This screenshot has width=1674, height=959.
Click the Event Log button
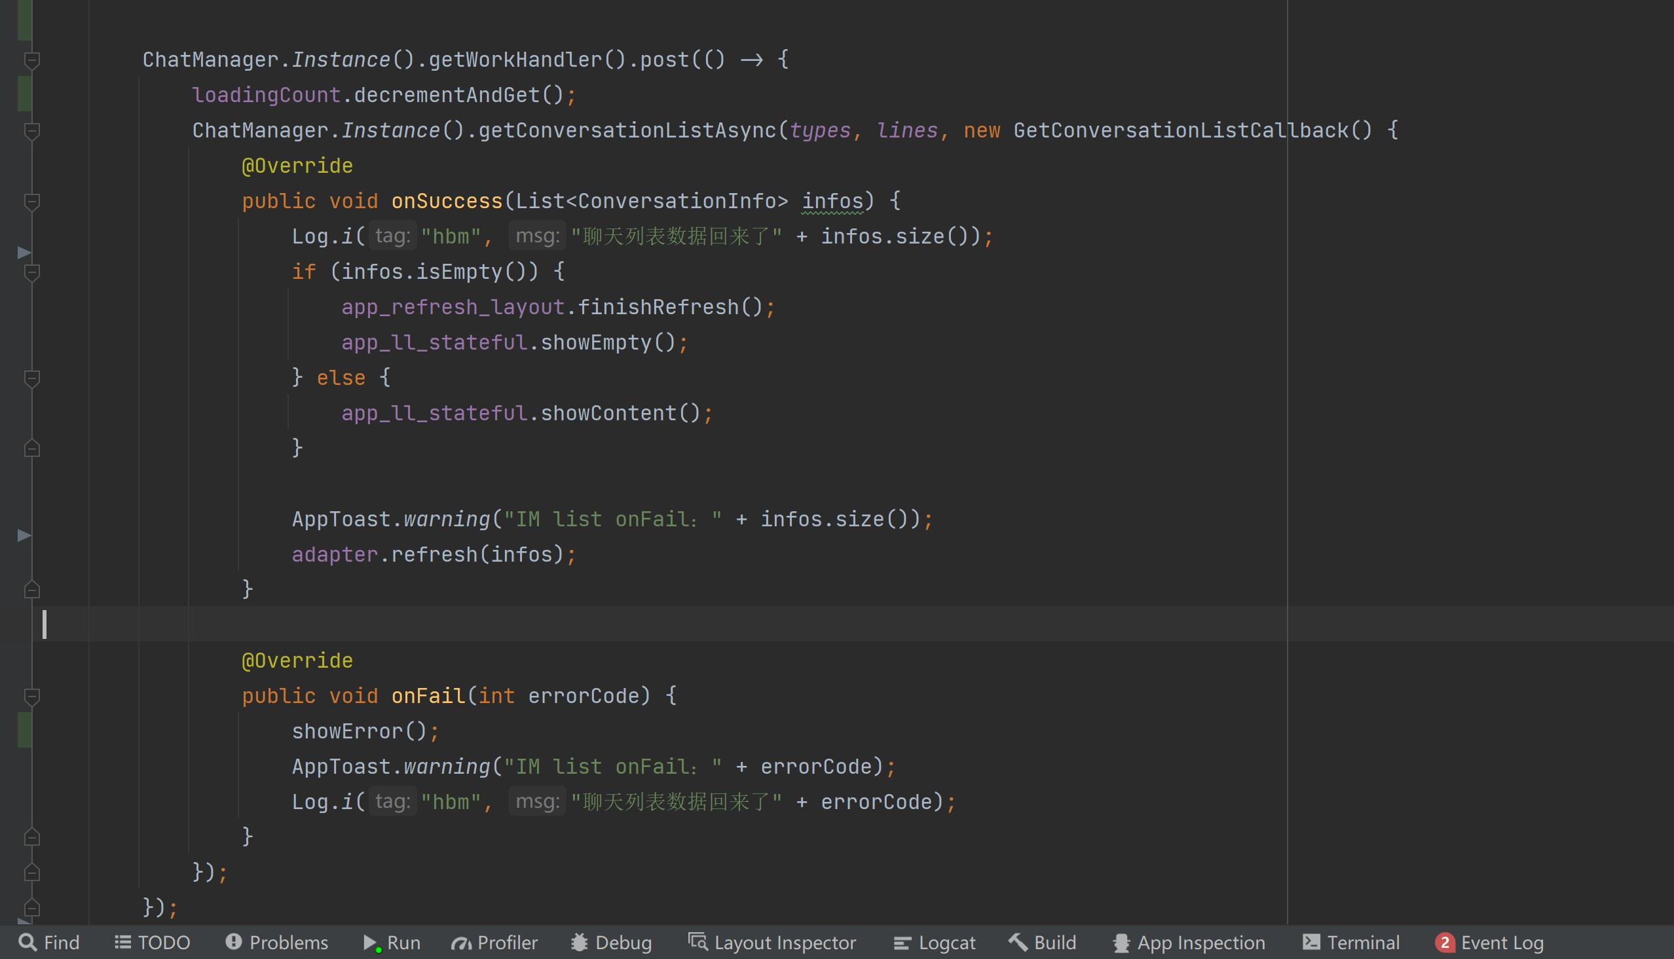(1502, 942)
